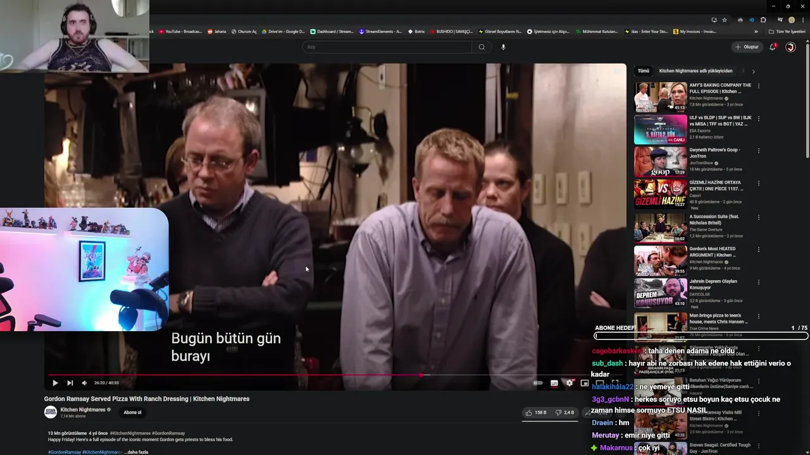Open YouTube notifications bell
810x455 pixels.
[773, 47]
